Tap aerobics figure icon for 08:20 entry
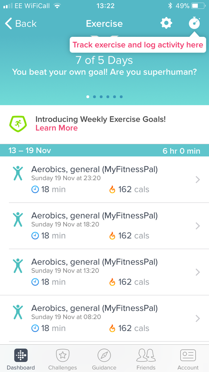209x372 pixels. pos(18,312)
